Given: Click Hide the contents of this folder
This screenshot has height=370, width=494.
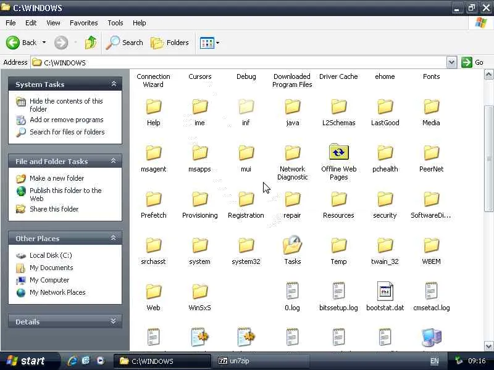Looking at the screenshot, I should click(66, 105).
